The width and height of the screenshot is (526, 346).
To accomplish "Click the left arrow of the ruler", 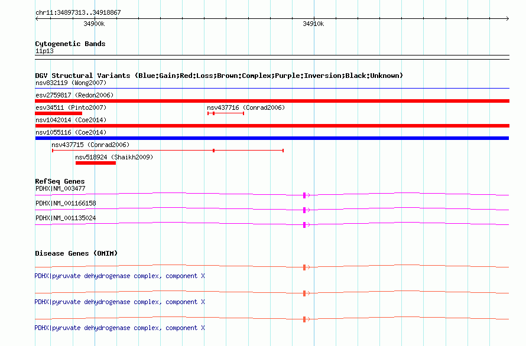I will pos(37,19).
